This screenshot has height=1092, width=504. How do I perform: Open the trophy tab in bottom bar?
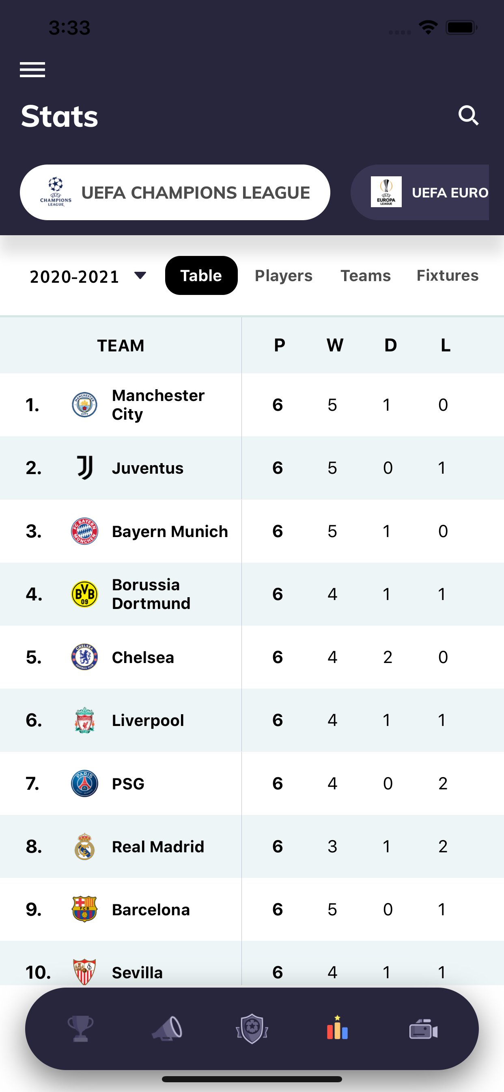[x=80, y=1029]
